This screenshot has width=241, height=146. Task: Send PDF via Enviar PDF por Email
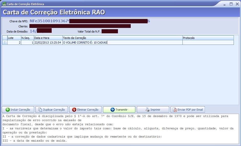(x=188, y=110)
